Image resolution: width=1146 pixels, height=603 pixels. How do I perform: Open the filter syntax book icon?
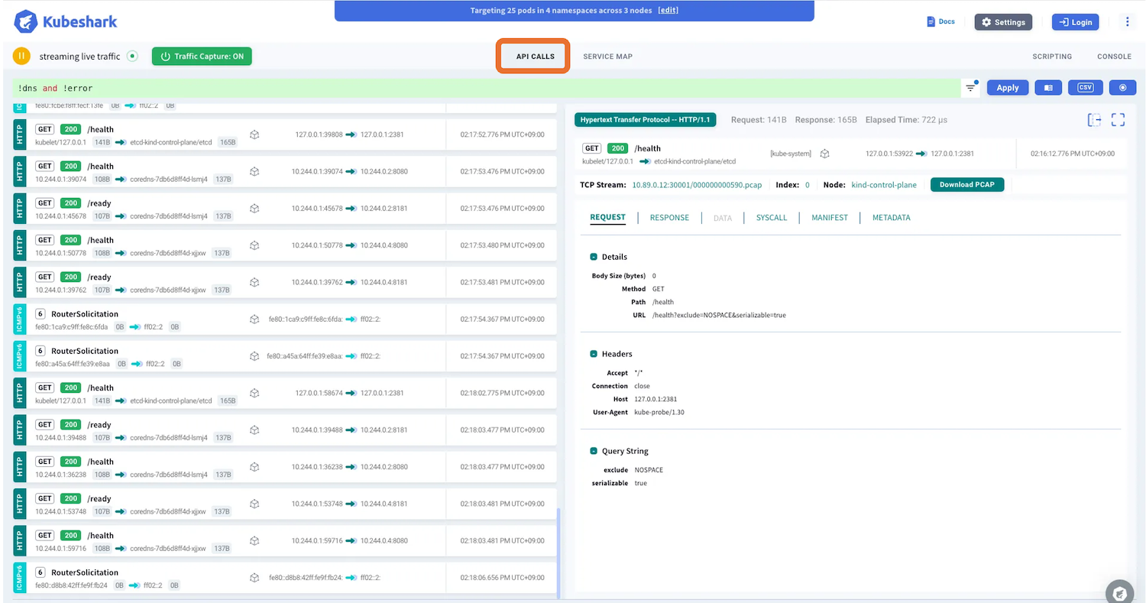1048,87
